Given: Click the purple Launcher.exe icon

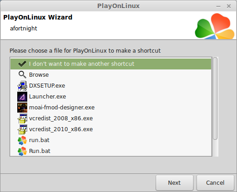Looking at the screenshot, I should [x=22, y=97].
